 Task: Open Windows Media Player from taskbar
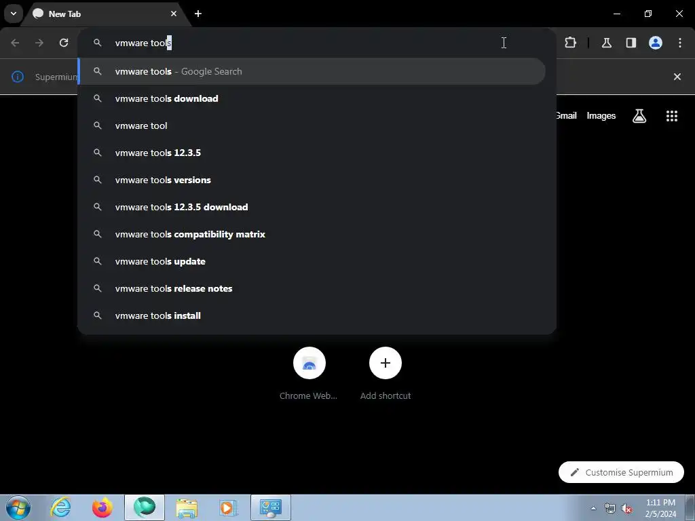point(229,507)
